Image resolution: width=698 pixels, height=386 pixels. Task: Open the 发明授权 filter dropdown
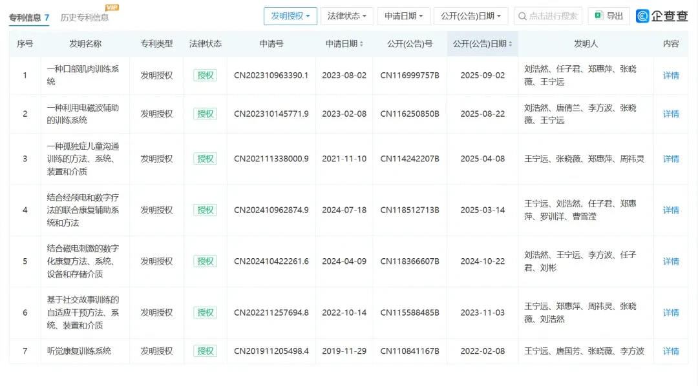click(x=290, y=16)
